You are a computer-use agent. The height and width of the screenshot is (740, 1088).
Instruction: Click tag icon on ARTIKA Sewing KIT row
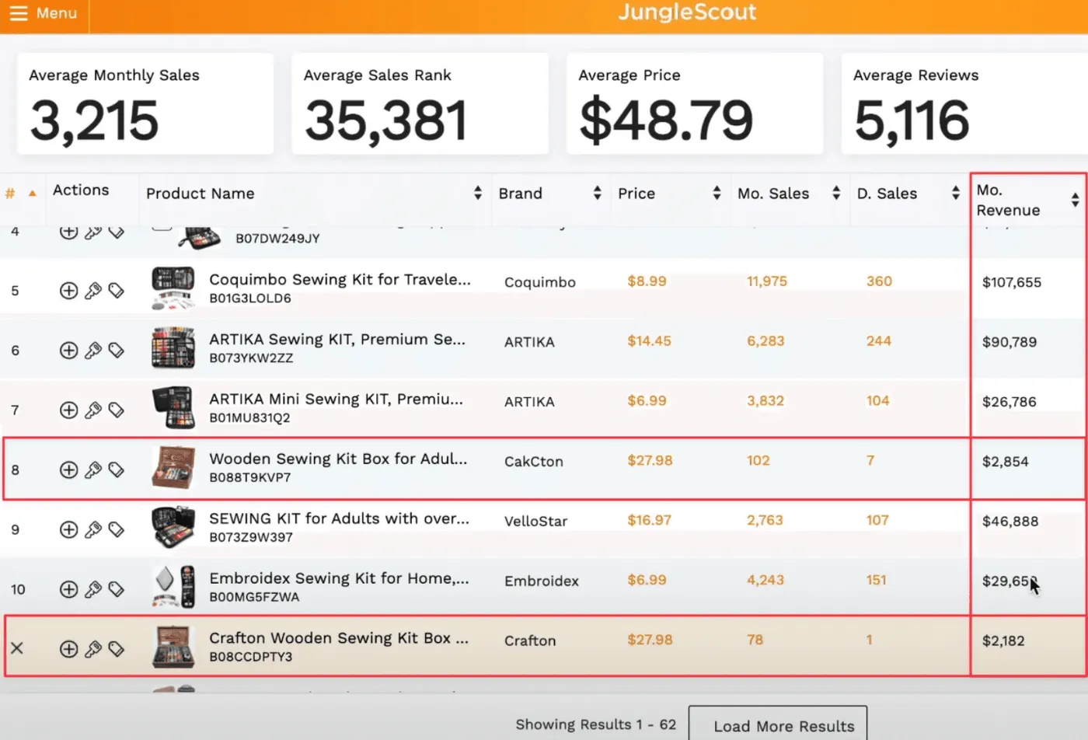(x=117, y=351)
